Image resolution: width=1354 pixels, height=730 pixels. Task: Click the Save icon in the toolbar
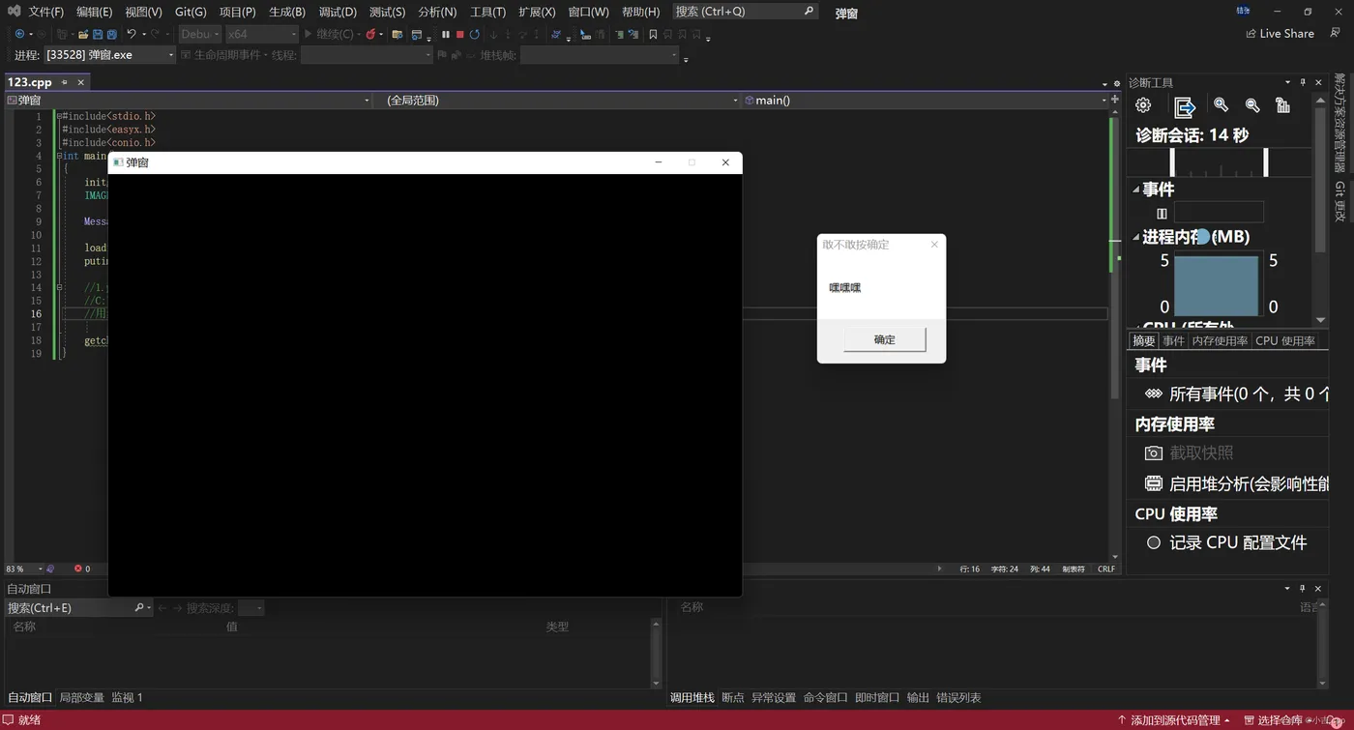coord(98,34)
